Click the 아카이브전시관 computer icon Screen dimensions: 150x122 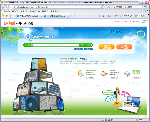(81, 73)
